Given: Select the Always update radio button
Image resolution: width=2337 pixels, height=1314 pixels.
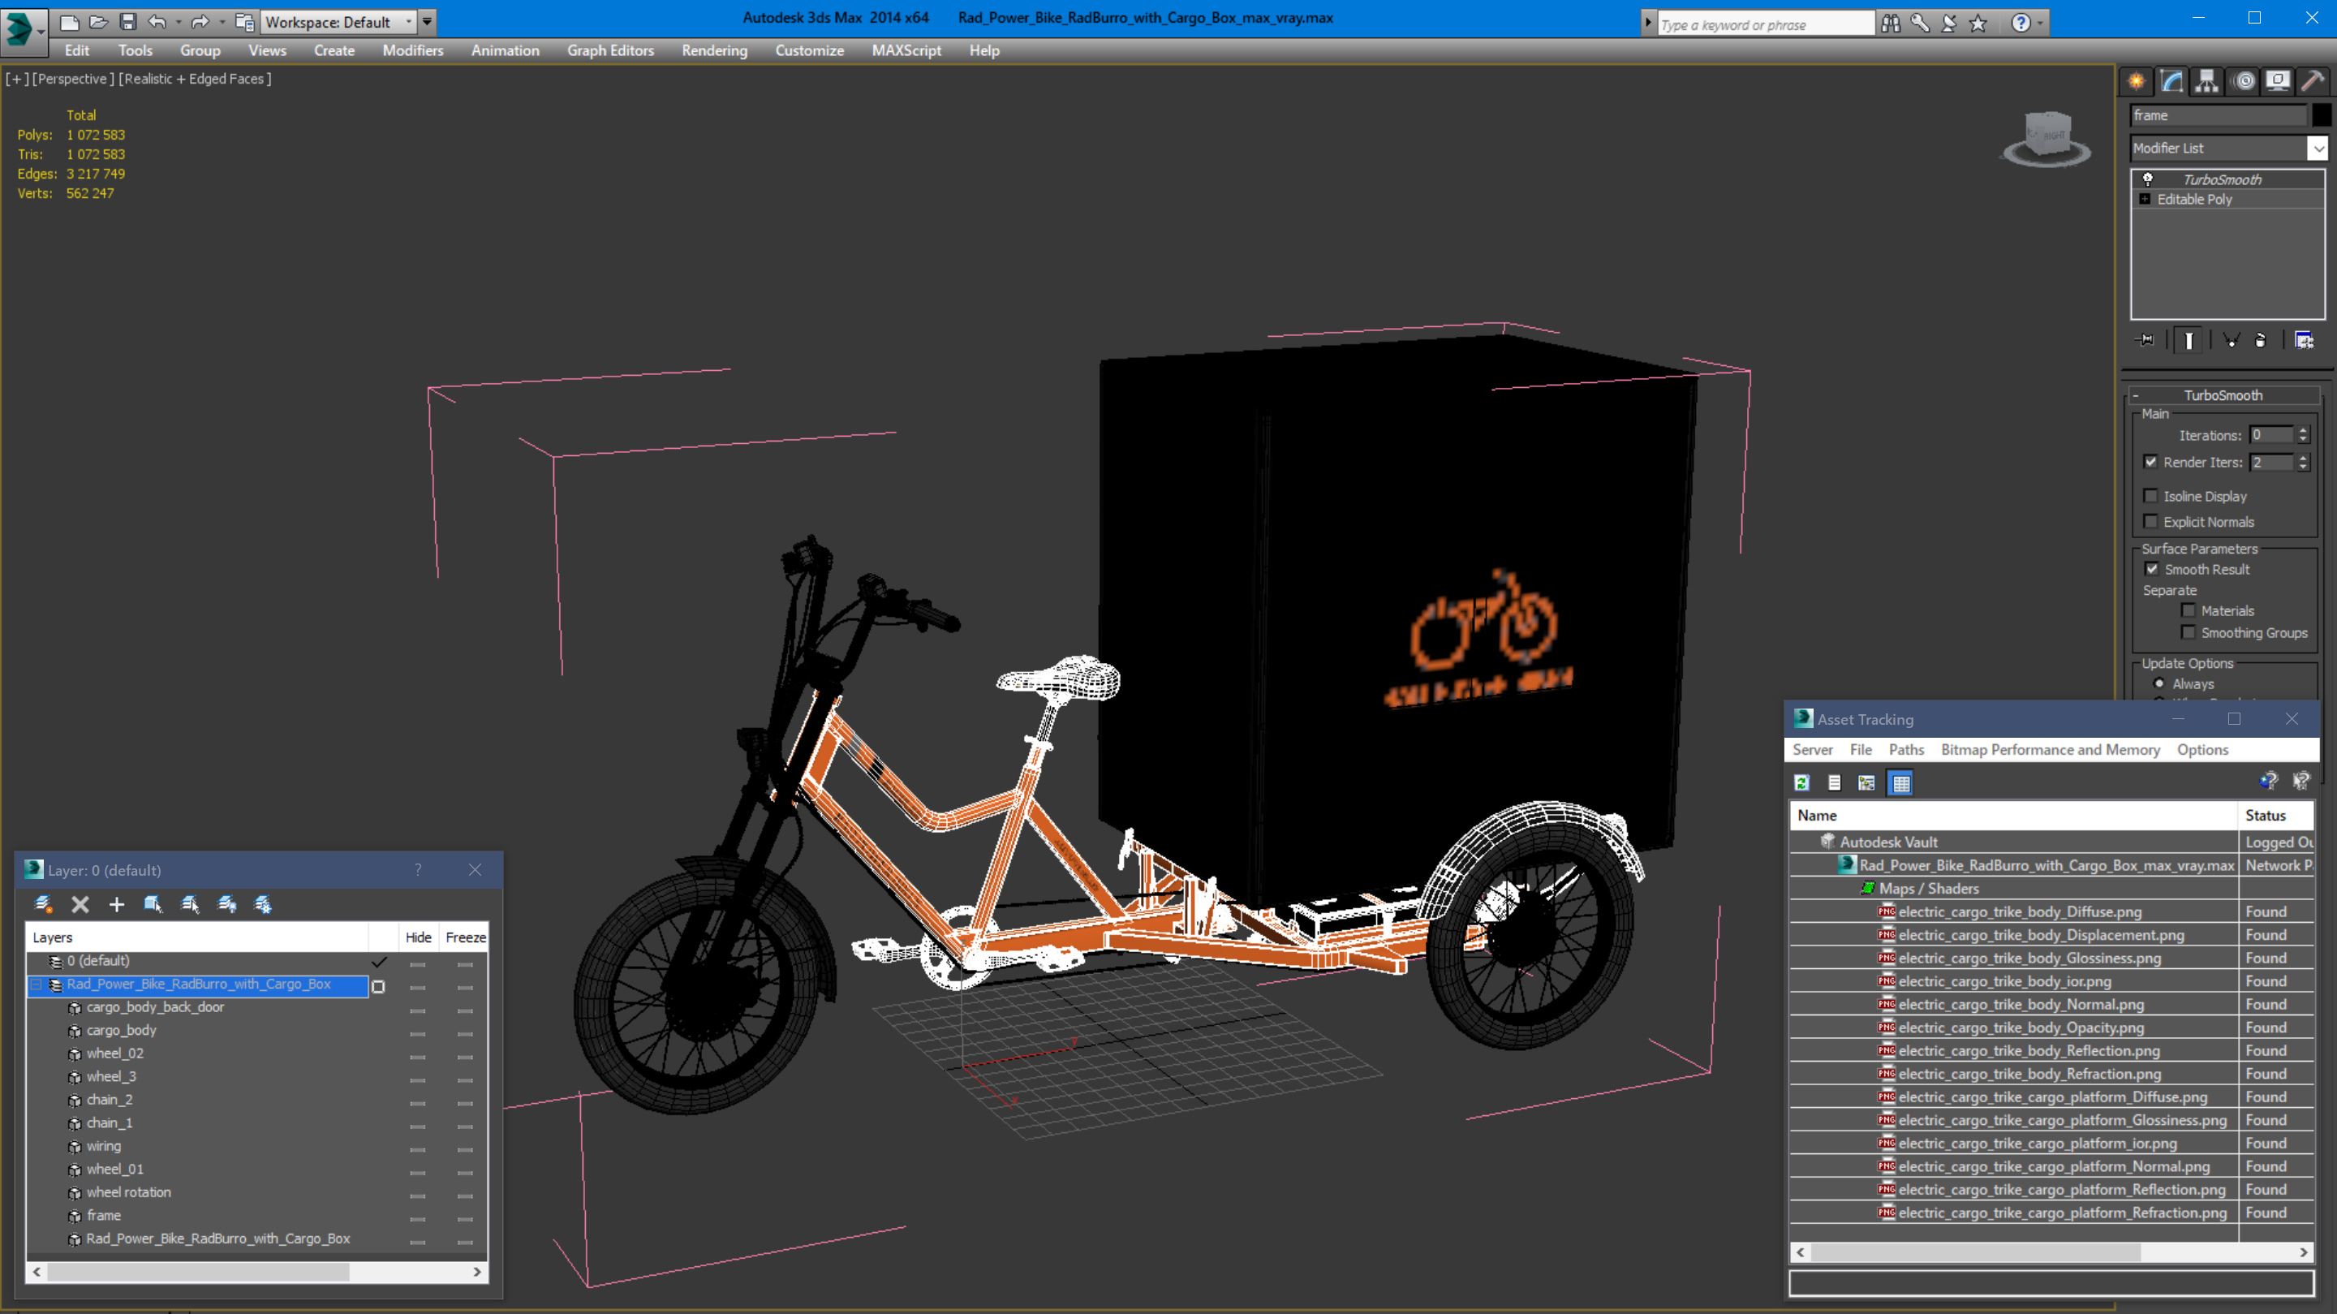Looking at the screenshot, I should pos(2159,683).
